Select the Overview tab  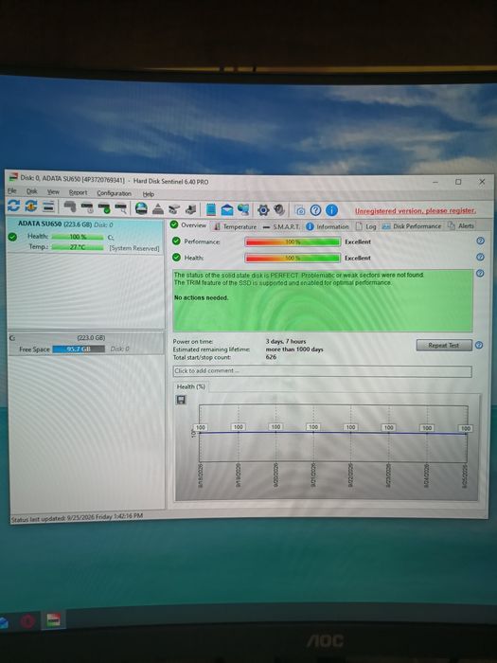click(188, 225)
